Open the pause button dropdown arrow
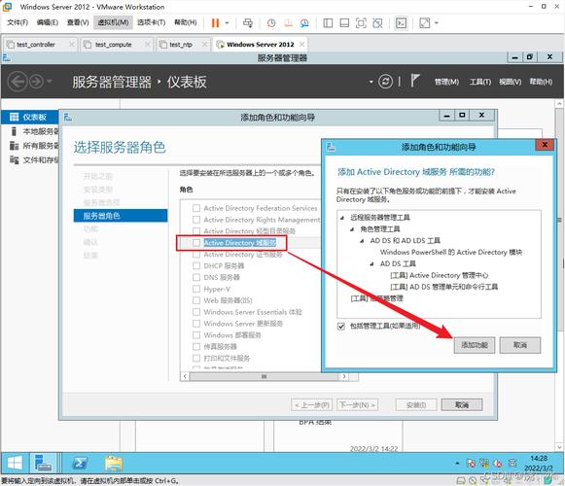Viewport: 565px width, 486px height. coord(227,23)
